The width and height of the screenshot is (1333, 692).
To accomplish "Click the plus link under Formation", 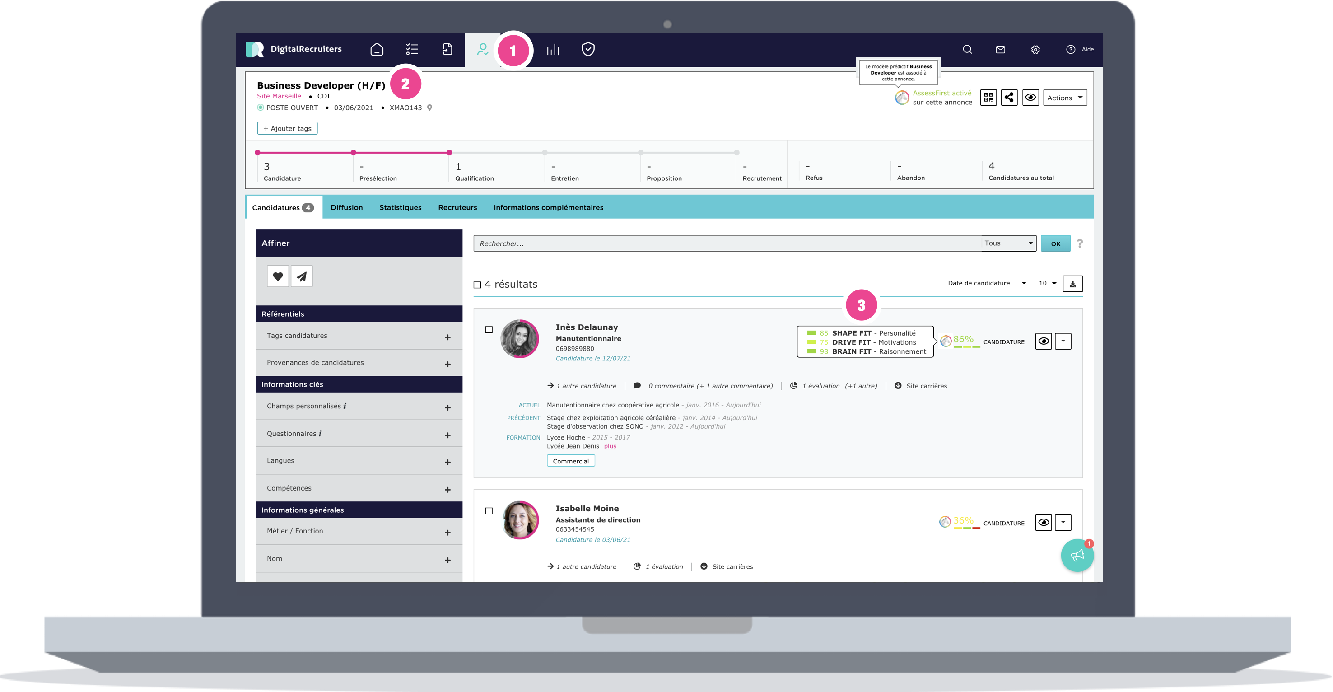I will click(x=610, y=446).
